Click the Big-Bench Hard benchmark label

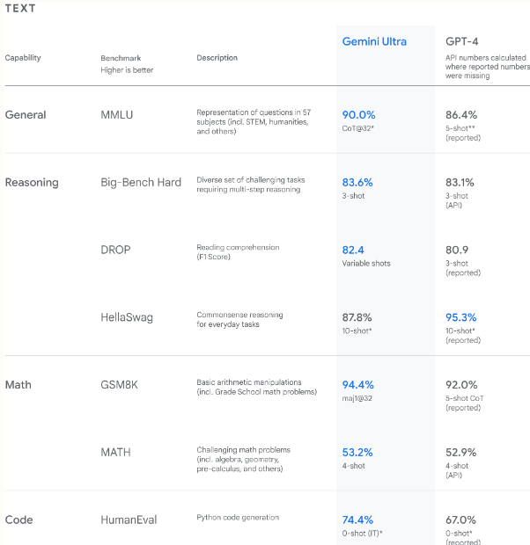point(141,183)
